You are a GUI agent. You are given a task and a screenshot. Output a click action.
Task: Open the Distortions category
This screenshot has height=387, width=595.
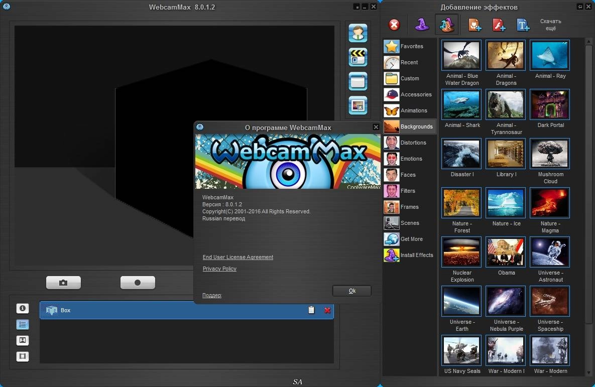(x=410, y=143)
